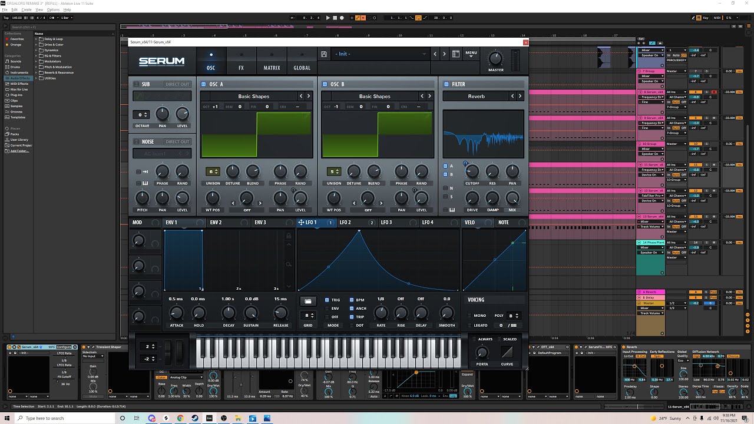Image resolution: width=754 pixels, height=424 pixels.
Task: Select next OSC A wavetable arrow
Action: pyautogui.click(x=308, y=96)
